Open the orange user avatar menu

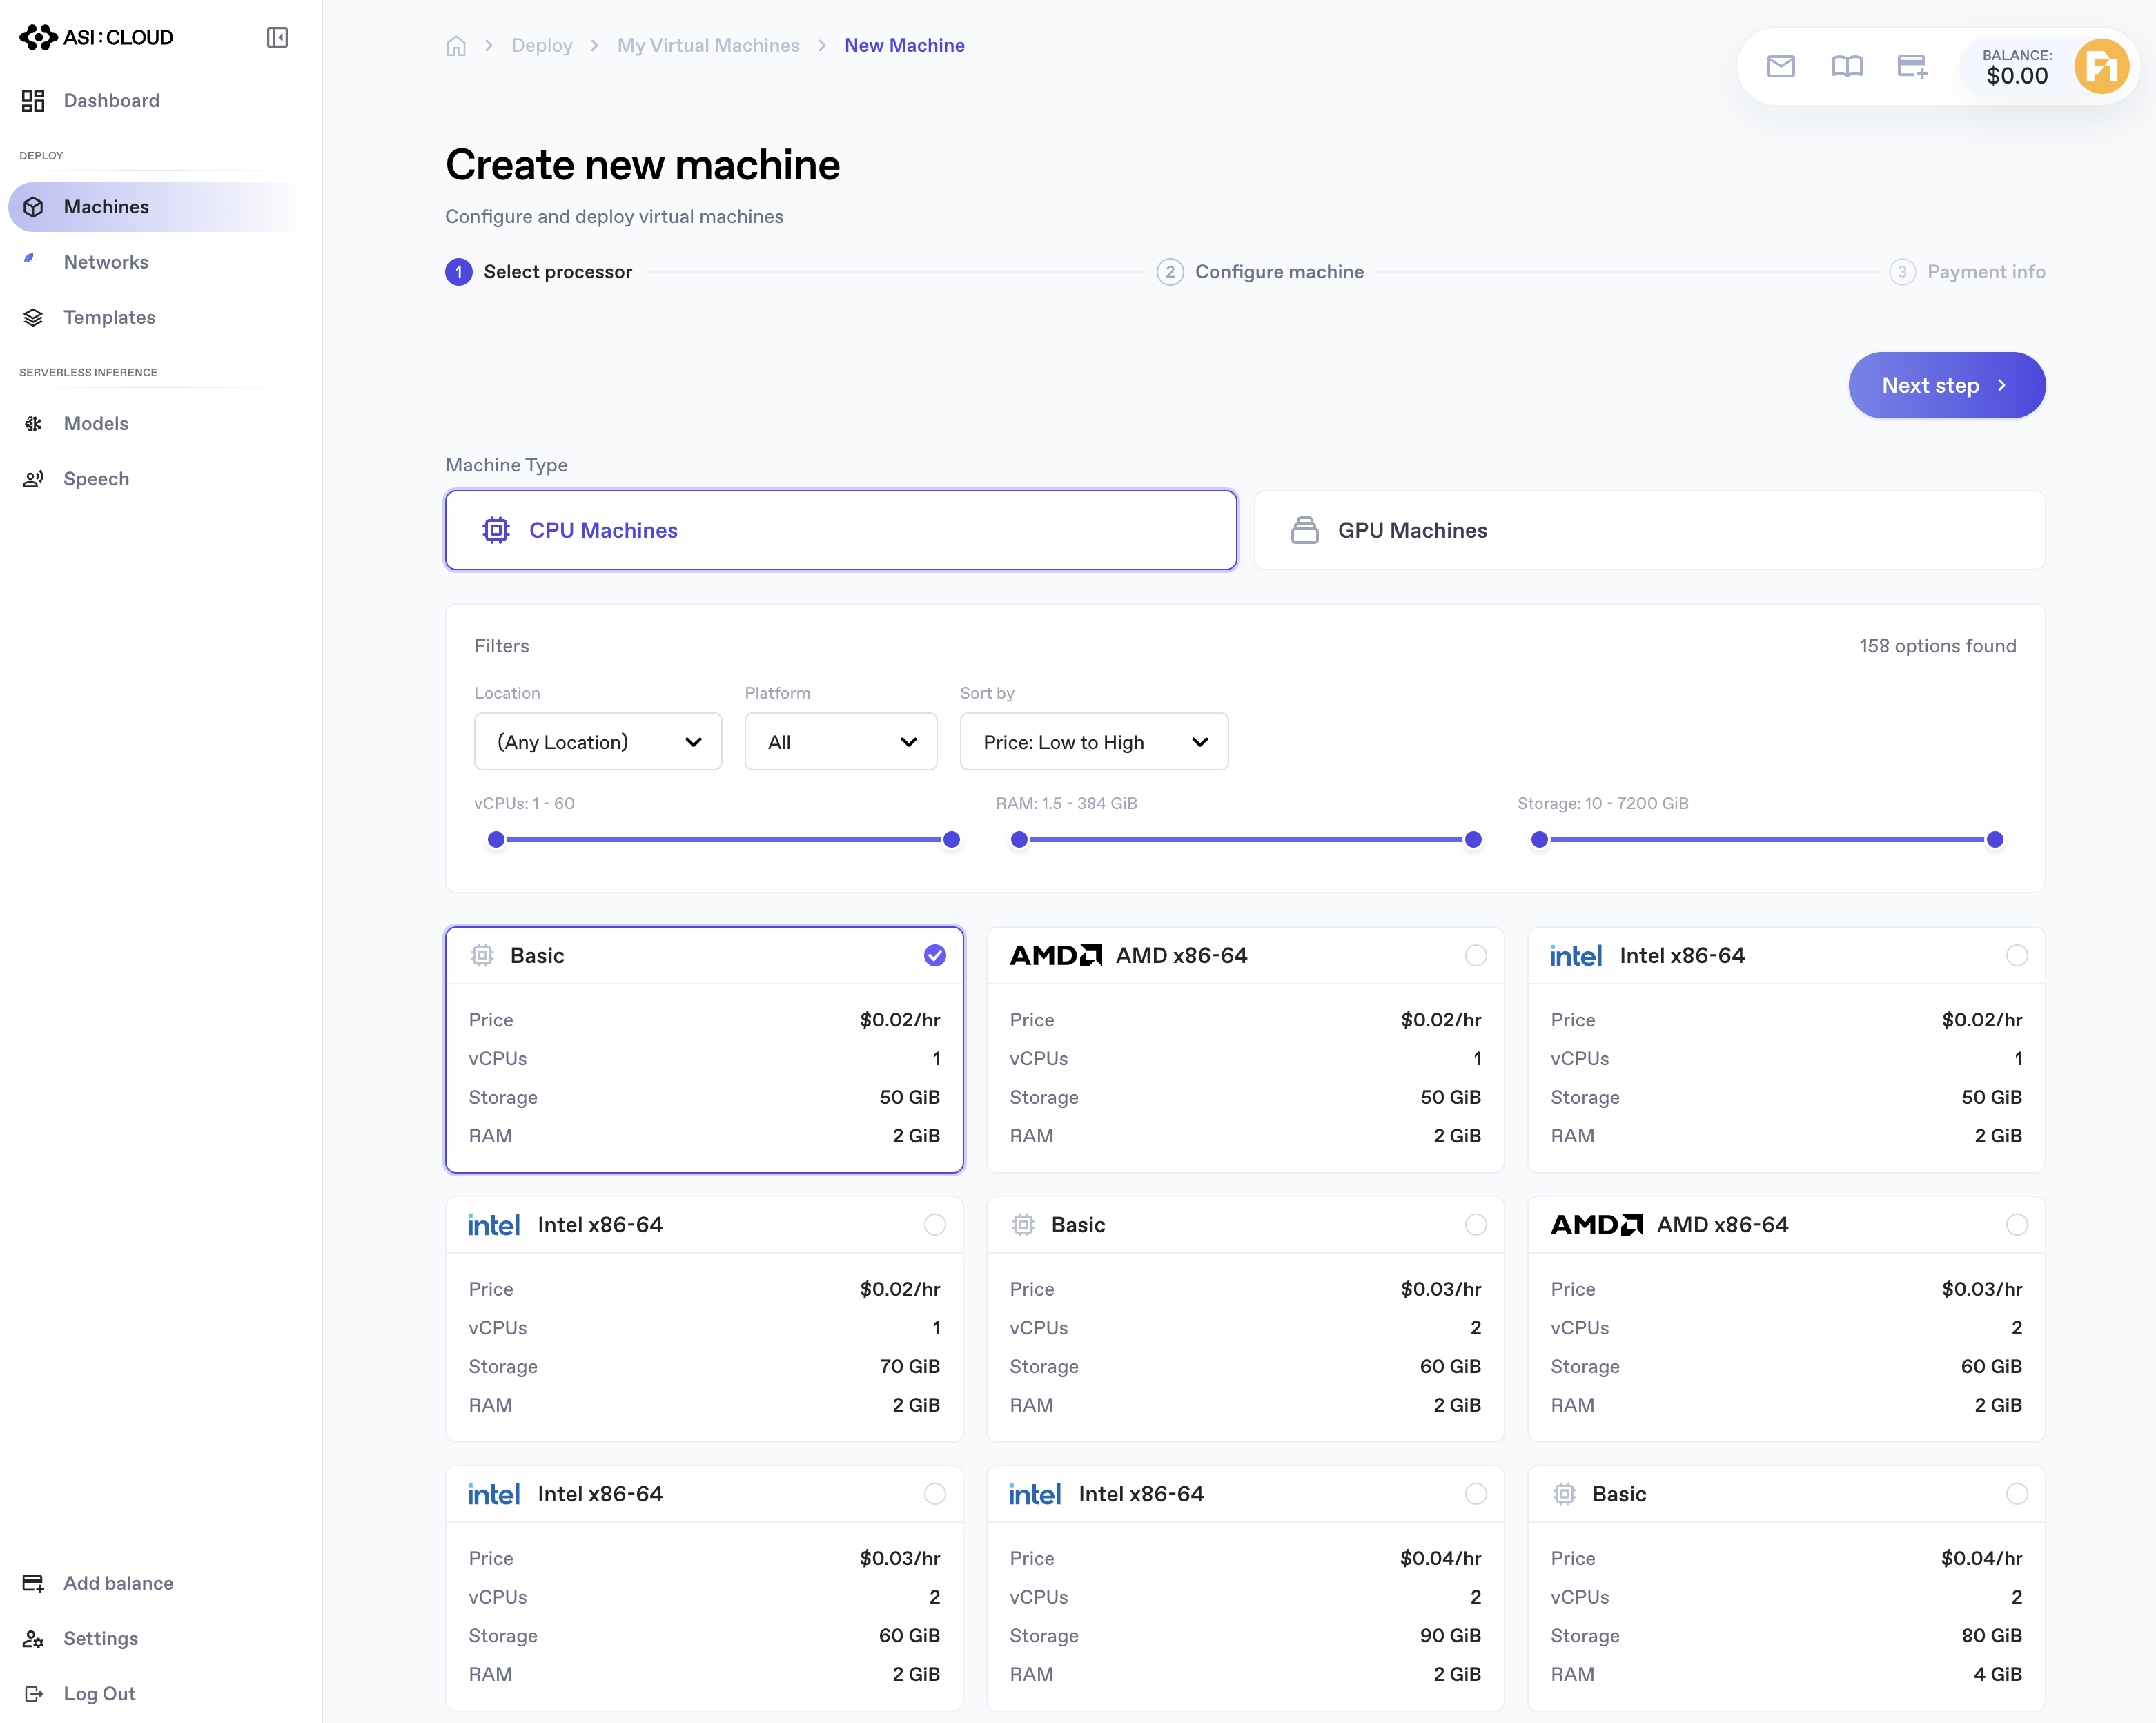(x=2101, y=67)
